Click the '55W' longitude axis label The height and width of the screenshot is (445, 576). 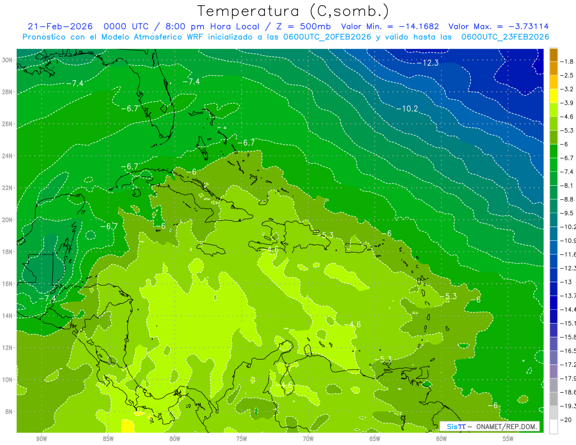(508, 439)
